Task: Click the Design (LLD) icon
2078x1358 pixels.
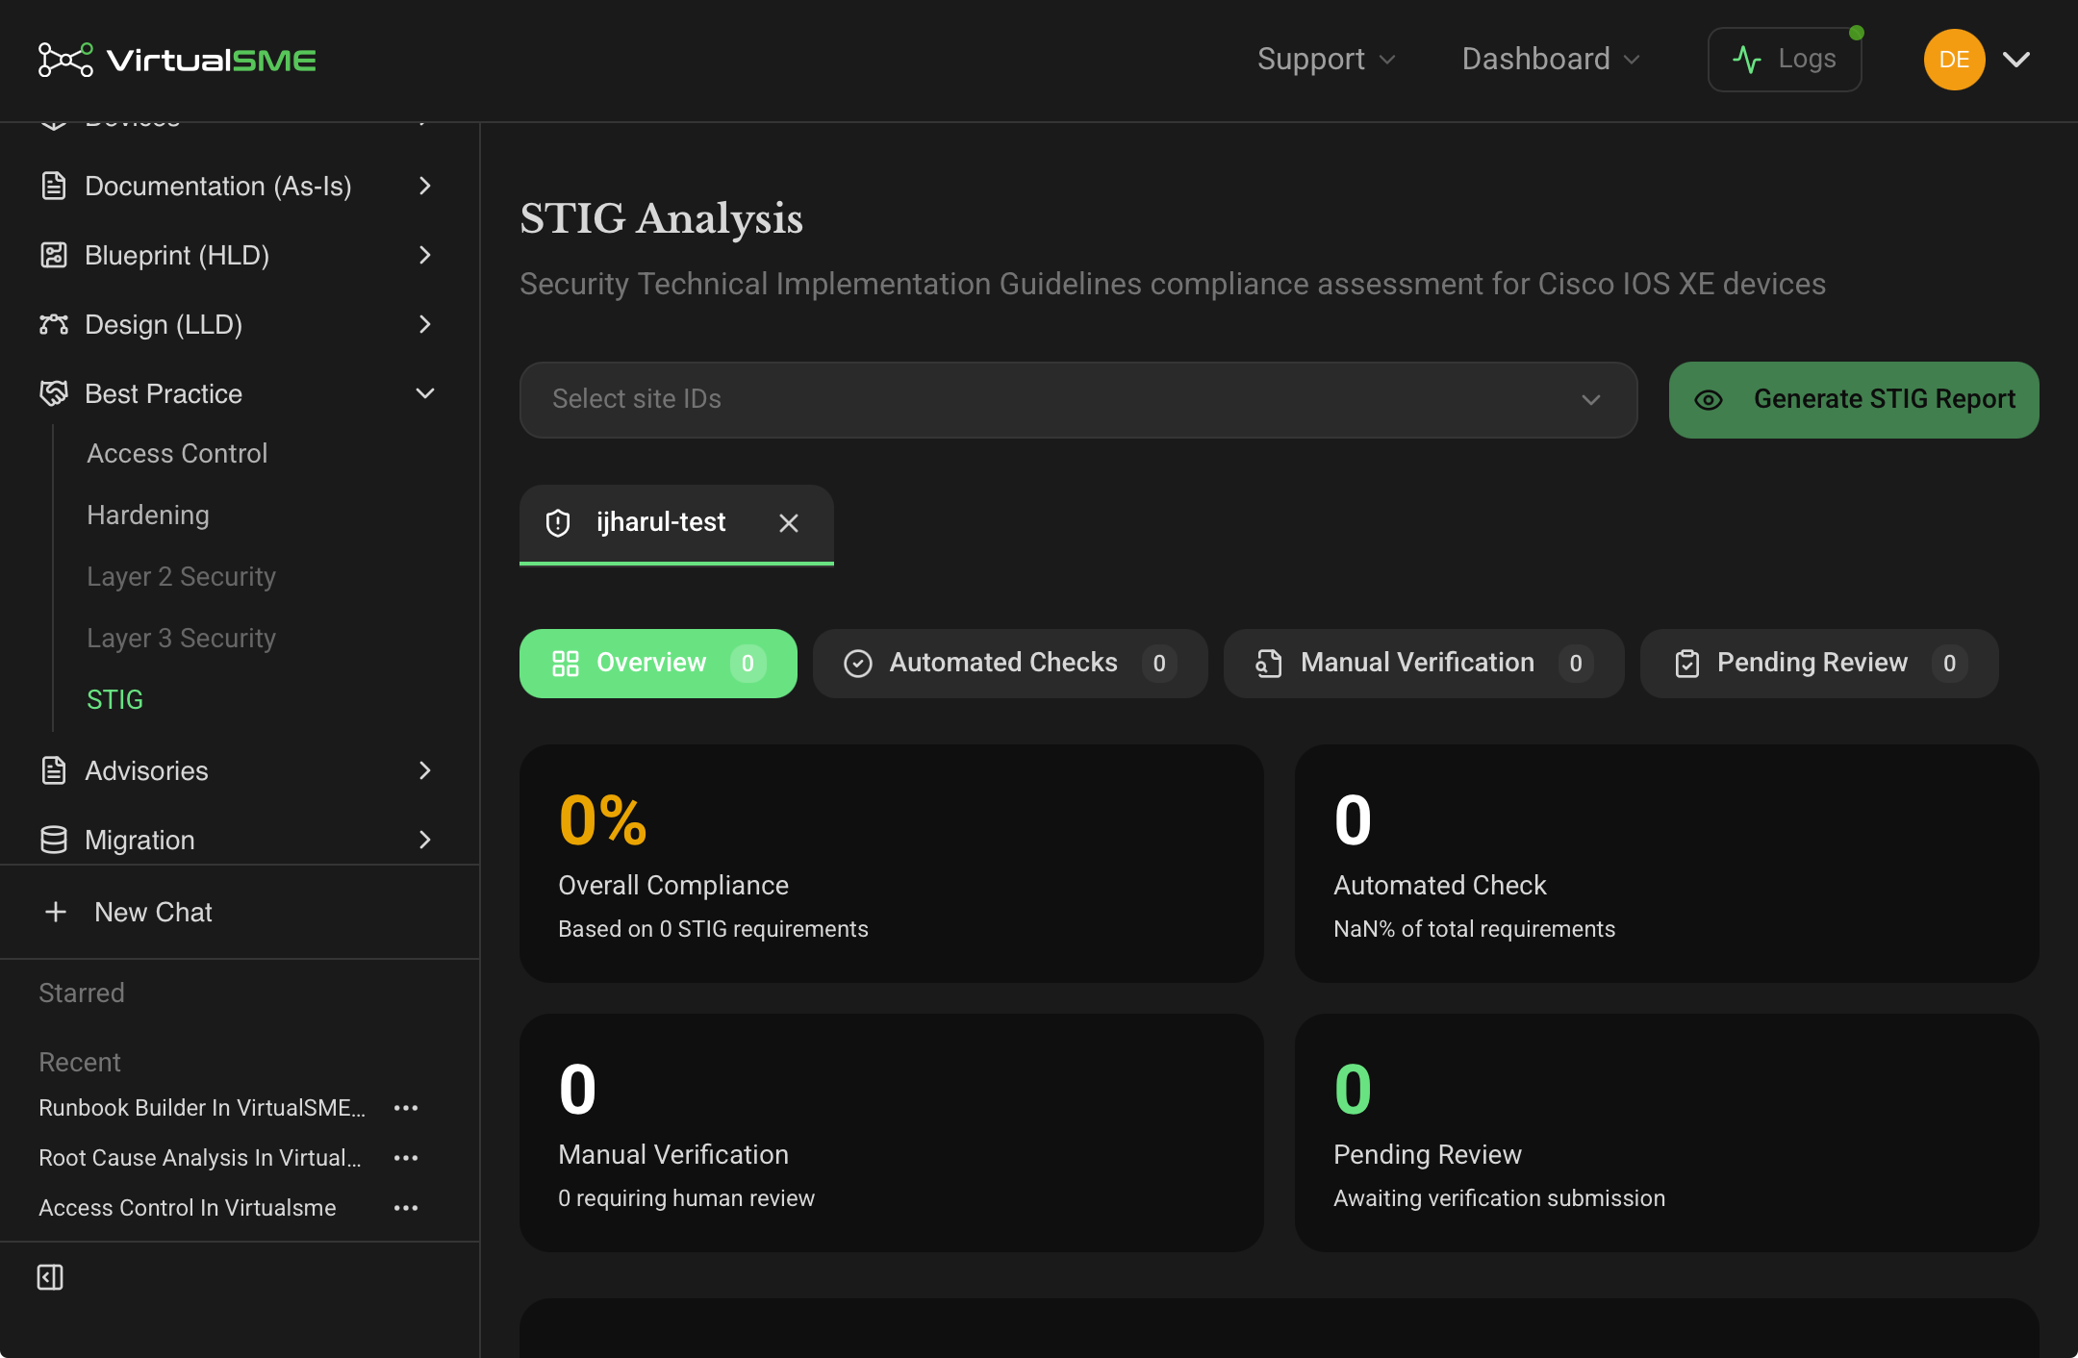Action: [x=54, y=324]
